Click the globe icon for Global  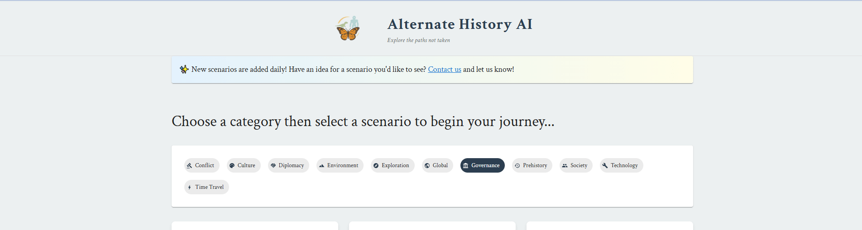pos(427,166)
